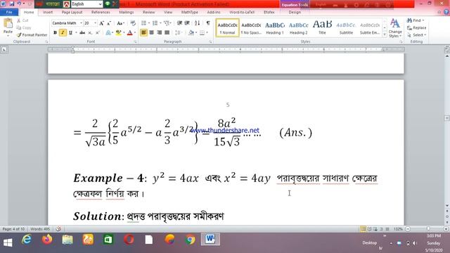This screenshot has height=253, width=450.
Task: Open Change Styles menu
Action: click(395, 28)
